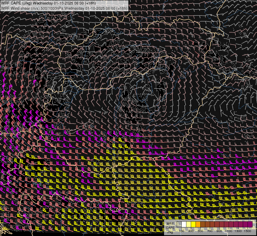Click the brown swatch above the 500 label
Viewport: 257px width, 236px height.
pyautogui.click(x=203, y=224)
